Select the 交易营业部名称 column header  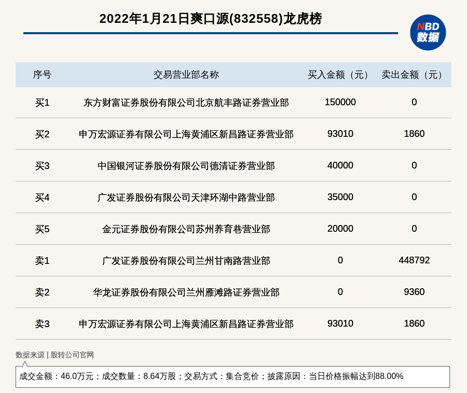pyautogui.click(x=186, y=75)
